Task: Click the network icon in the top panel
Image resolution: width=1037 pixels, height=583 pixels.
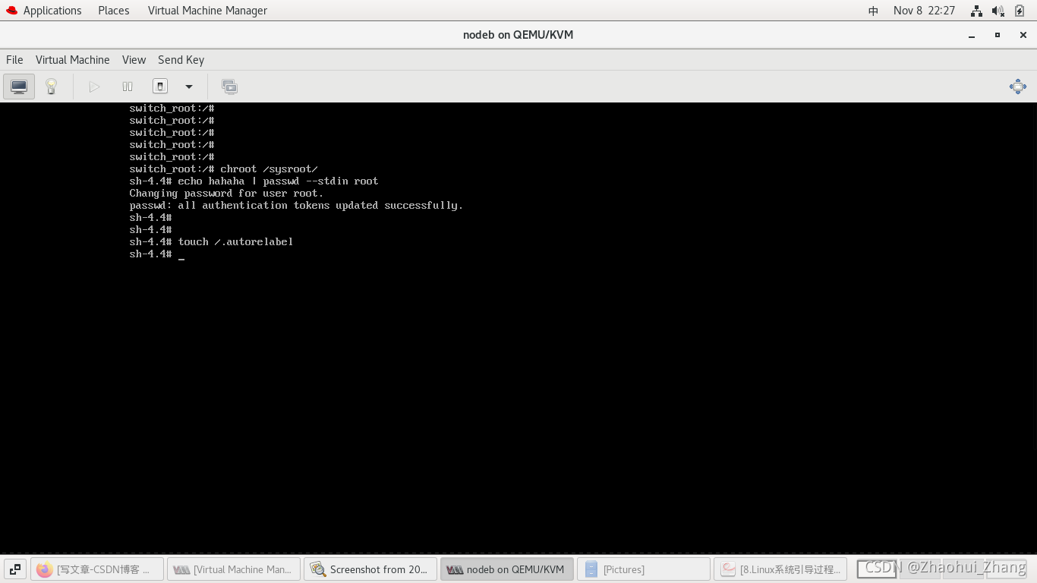Action: (x=976, y=11)
